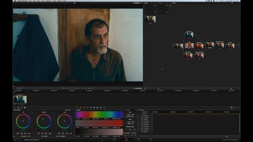Open the color wheels mode dropdown
253x142 pixels.
click(x=68, y=110)
